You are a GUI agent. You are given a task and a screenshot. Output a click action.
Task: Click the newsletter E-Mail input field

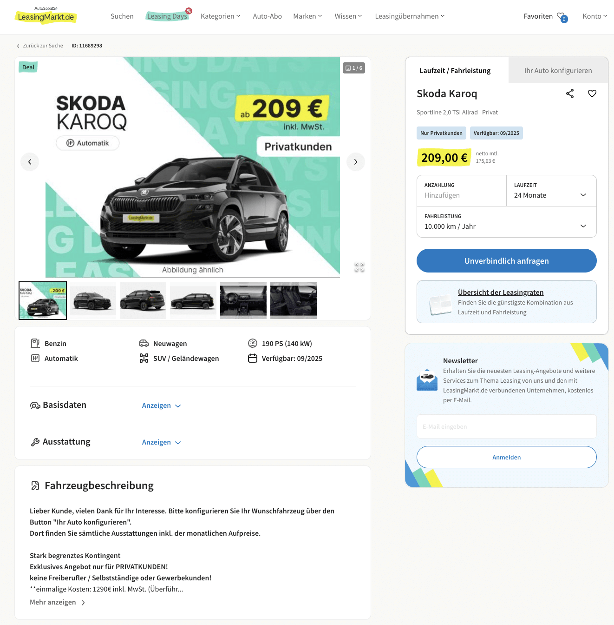click(x=507, y=426)
